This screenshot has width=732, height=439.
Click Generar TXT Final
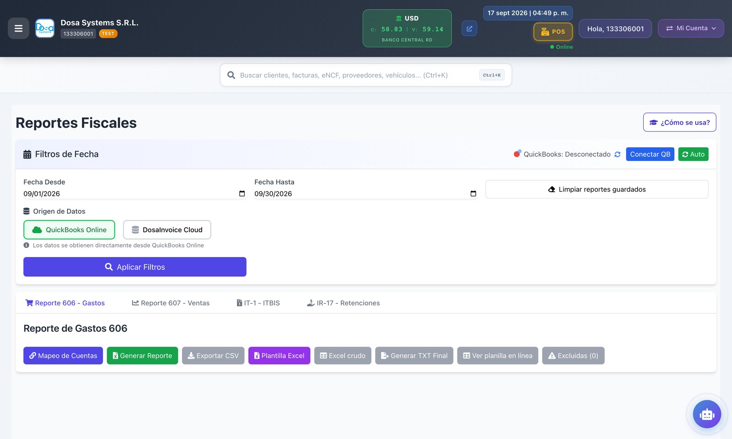tap(414, 356)
